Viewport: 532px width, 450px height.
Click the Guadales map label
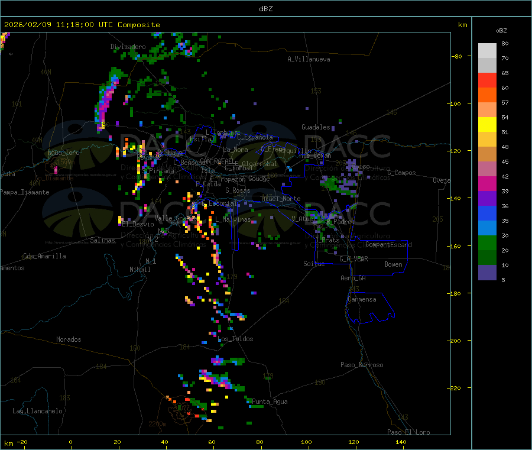(x=316, y=127)
